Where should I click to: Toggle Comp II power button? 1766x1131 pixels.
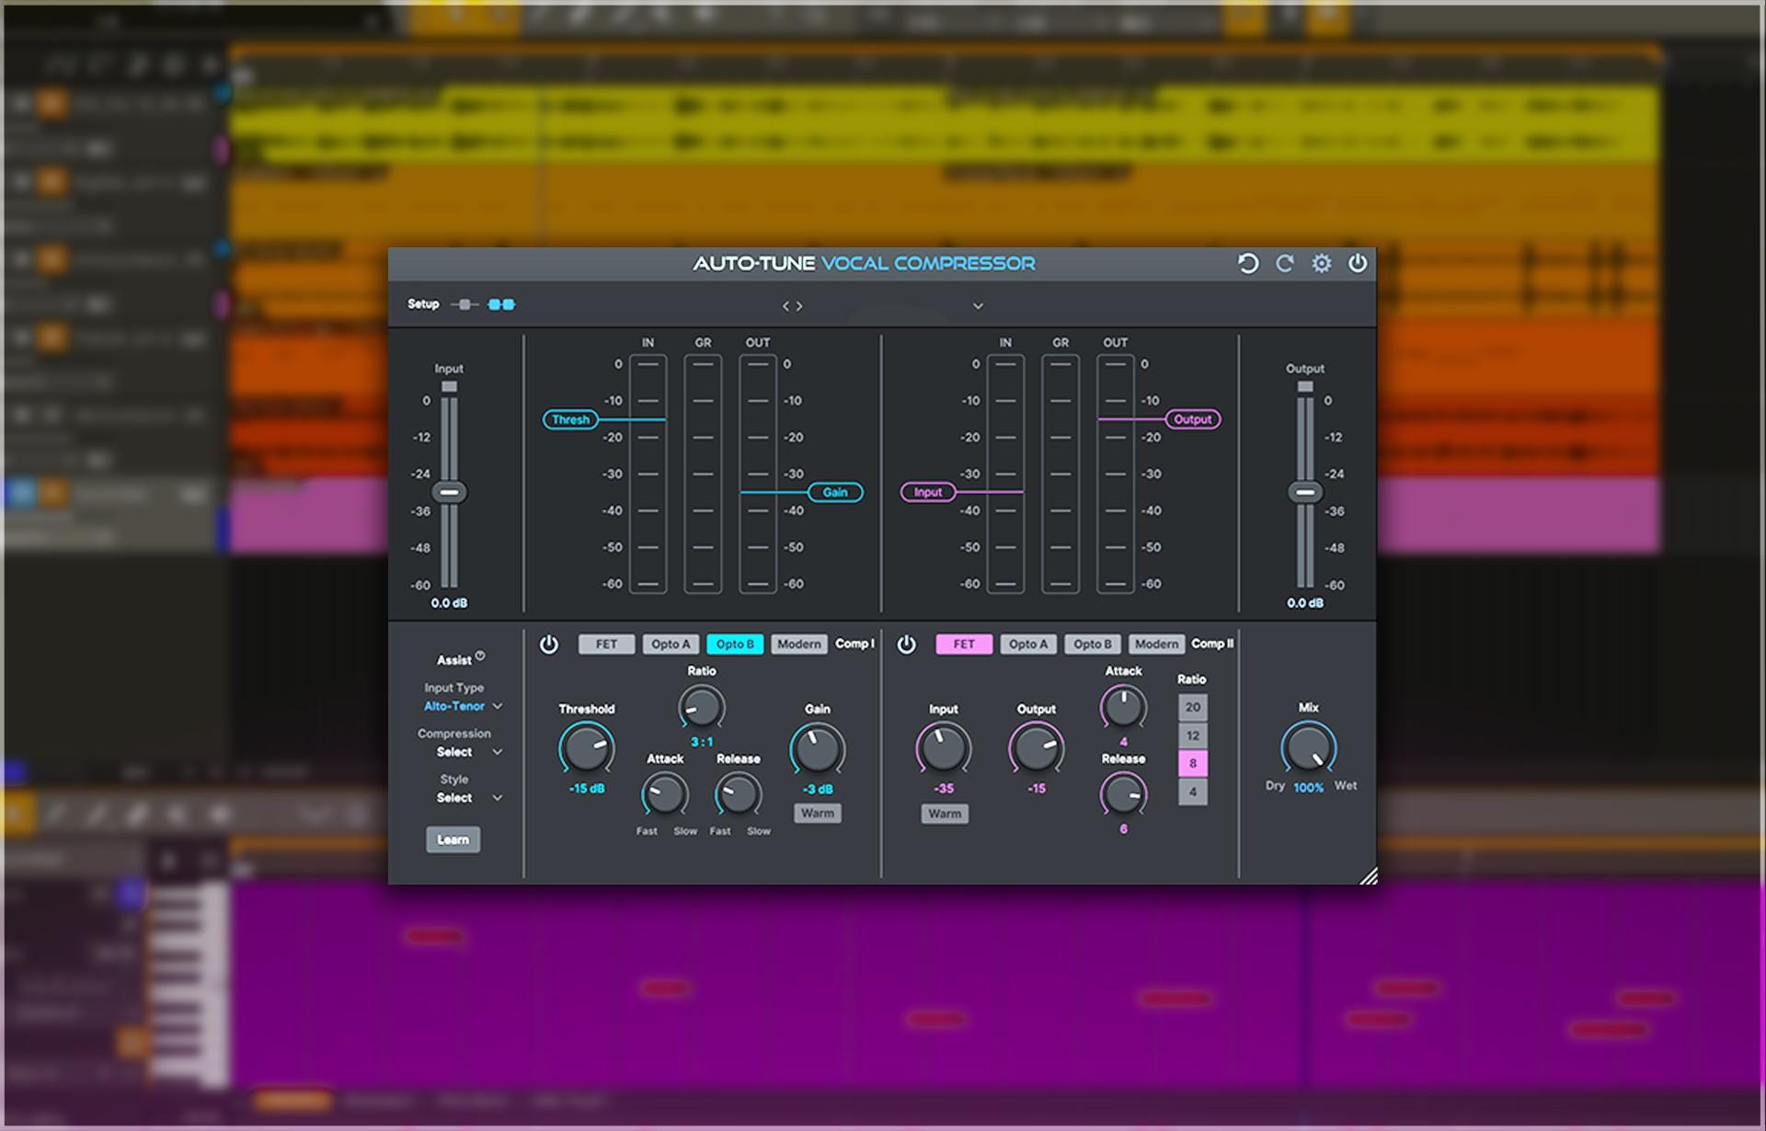[x=907, y=645]
